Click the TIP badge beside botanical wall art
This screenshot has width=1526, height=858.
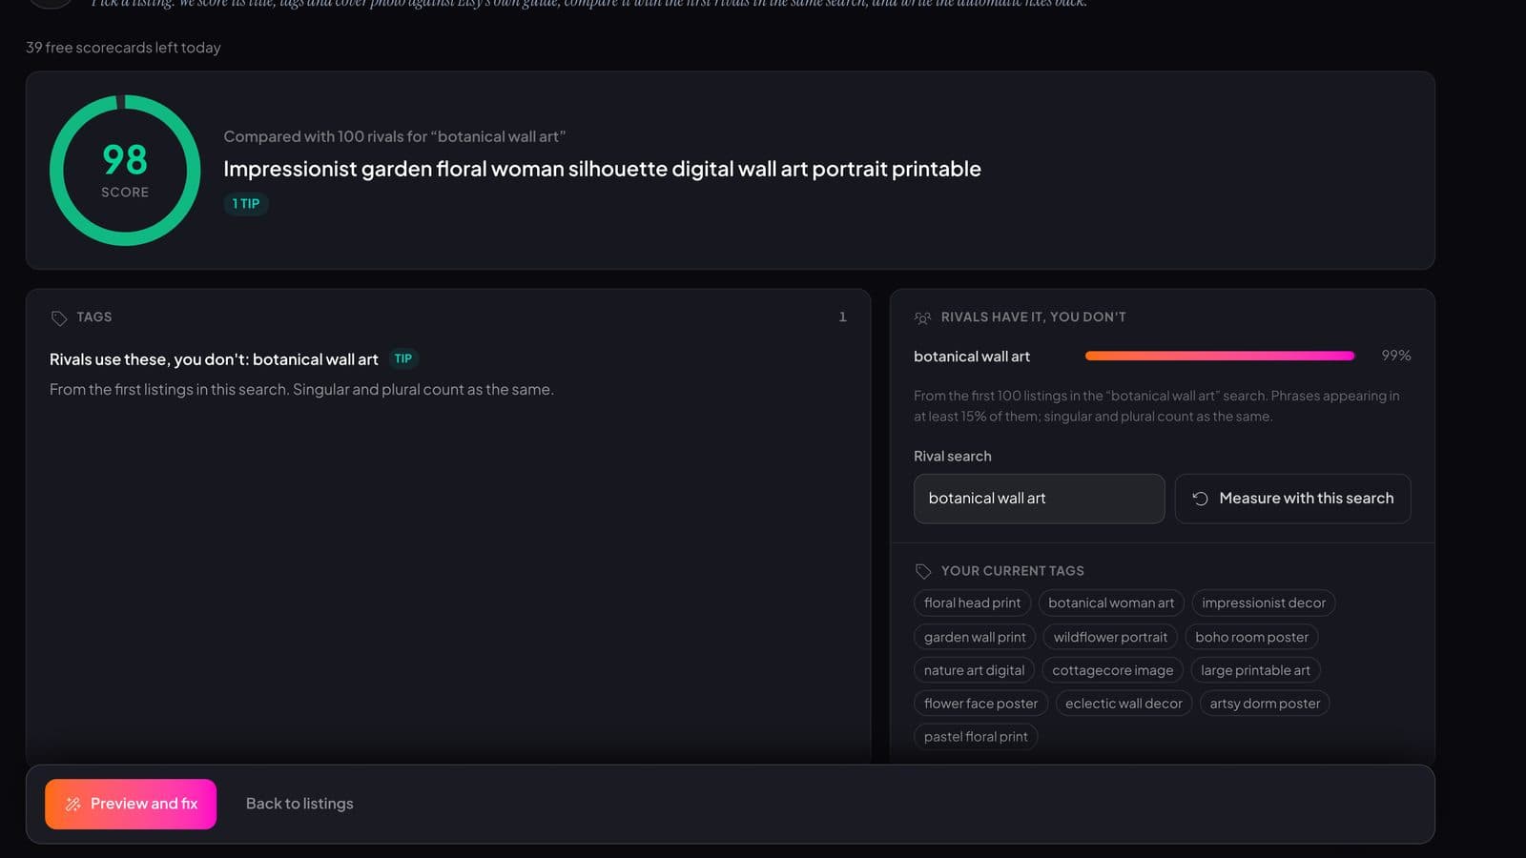tap(403, 359)
